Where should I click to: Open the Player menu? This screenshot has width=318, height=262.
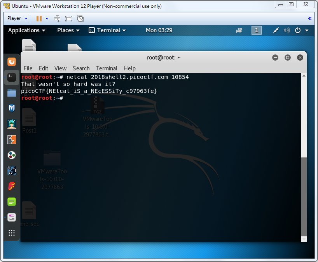coord(17,18)
